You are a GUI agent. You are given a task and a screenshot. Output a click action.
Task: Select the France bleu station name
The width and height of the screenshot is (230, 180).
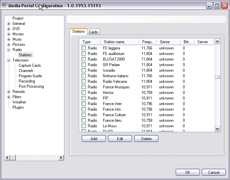[x=112, y=120]
